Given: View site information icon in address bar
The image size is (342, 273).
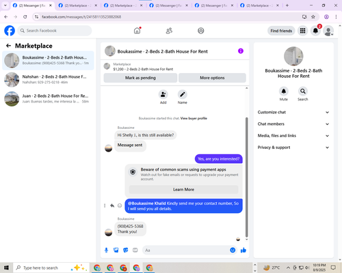Looking at the screenshot, I should click(36, 16).
